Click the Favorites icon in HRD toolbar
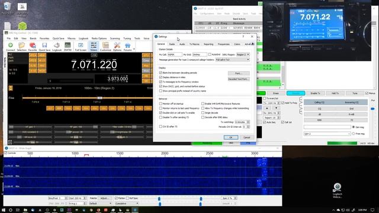The width and height of the screenshot is (379, 213). tap(33, 46)
